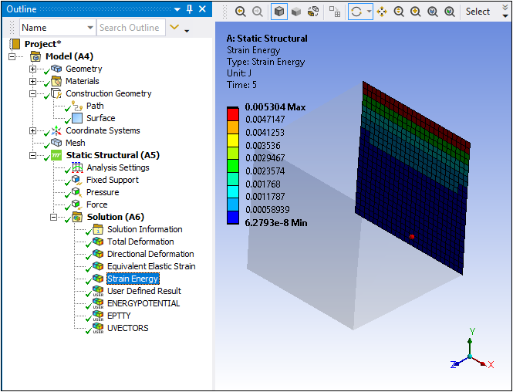Toggle the show thick shells cube icon

(296, 12)
